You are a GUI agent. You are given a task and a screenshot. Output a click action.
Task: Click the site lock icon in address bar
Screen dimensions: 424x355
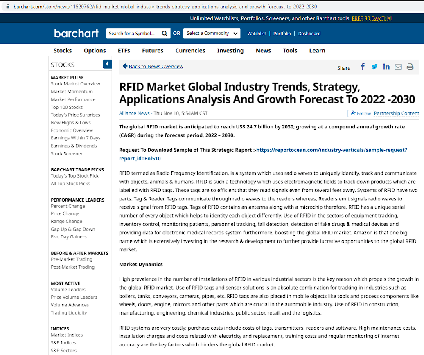7,7
